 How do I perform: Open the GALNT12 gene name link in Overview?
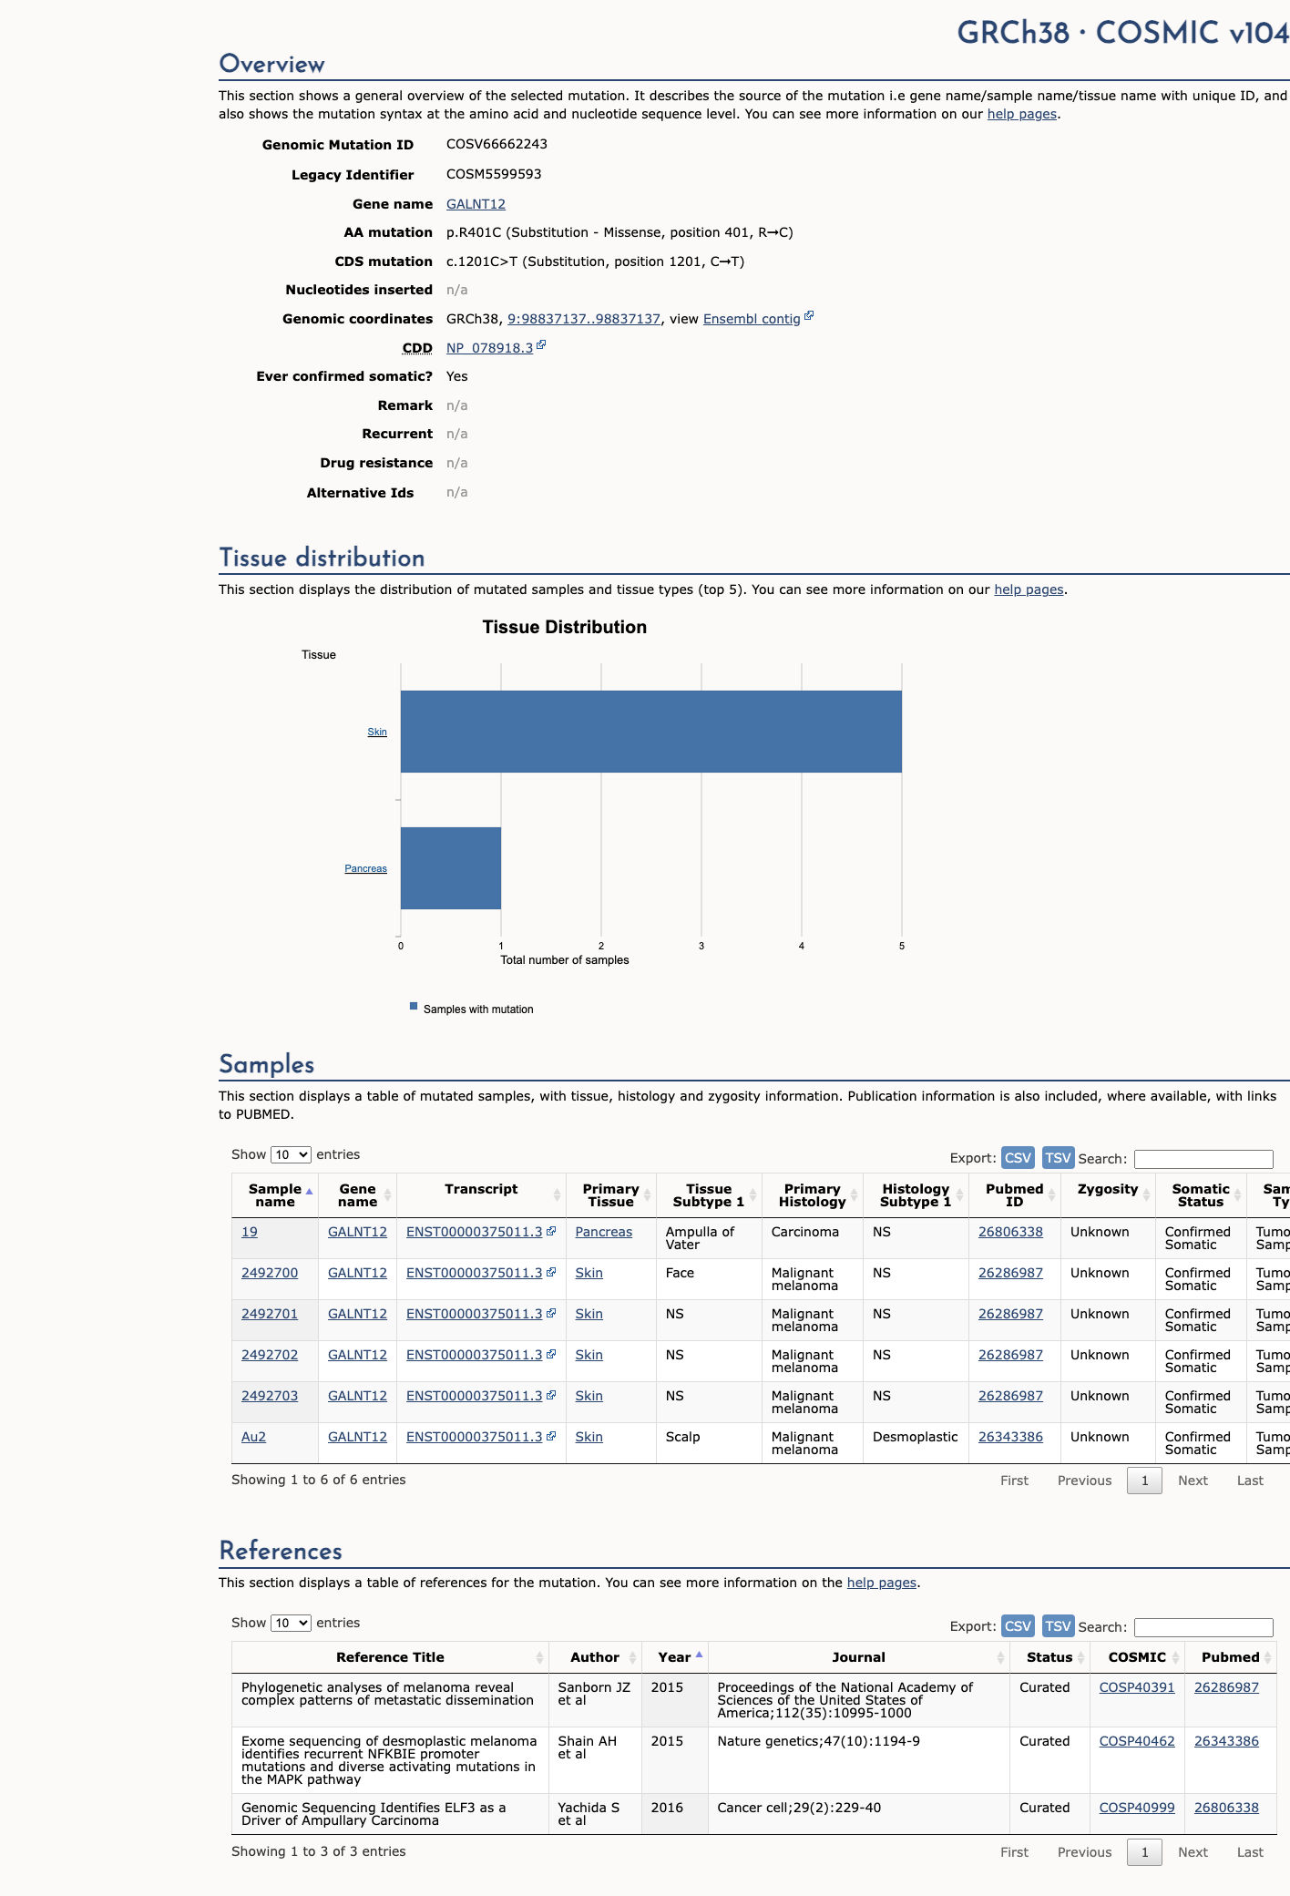click(476, 204)
